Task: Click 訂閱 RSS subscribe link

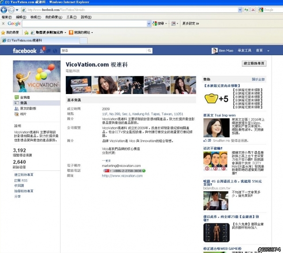Action: [x=21, y=181]
